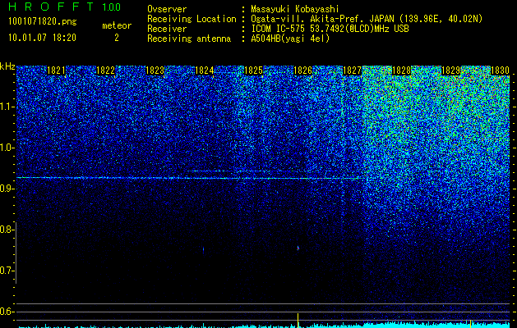Click the meteor count value 2

pyautogui.click(x=117, y=38)
